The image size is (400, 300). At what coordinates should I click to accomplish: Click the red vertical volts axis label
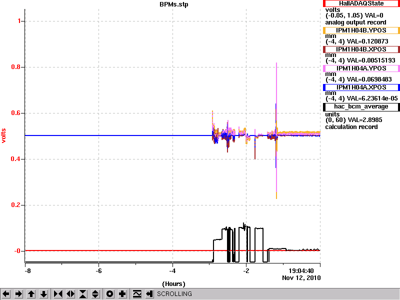click(3, 135)
